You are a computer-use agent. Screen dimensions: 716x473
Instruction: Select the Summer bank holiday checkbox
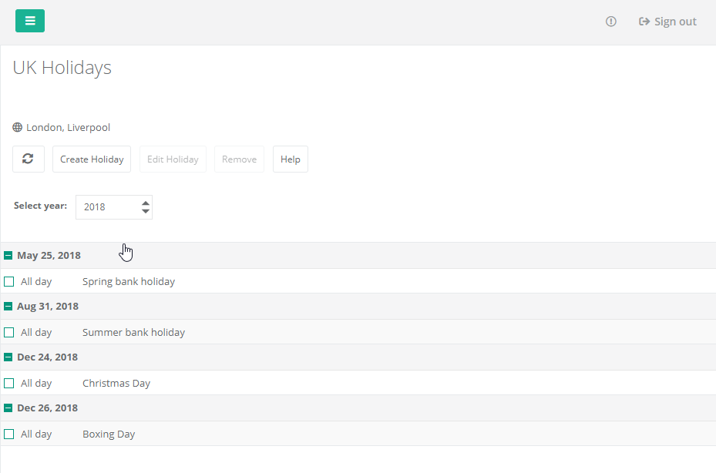[x=9, y=333]
